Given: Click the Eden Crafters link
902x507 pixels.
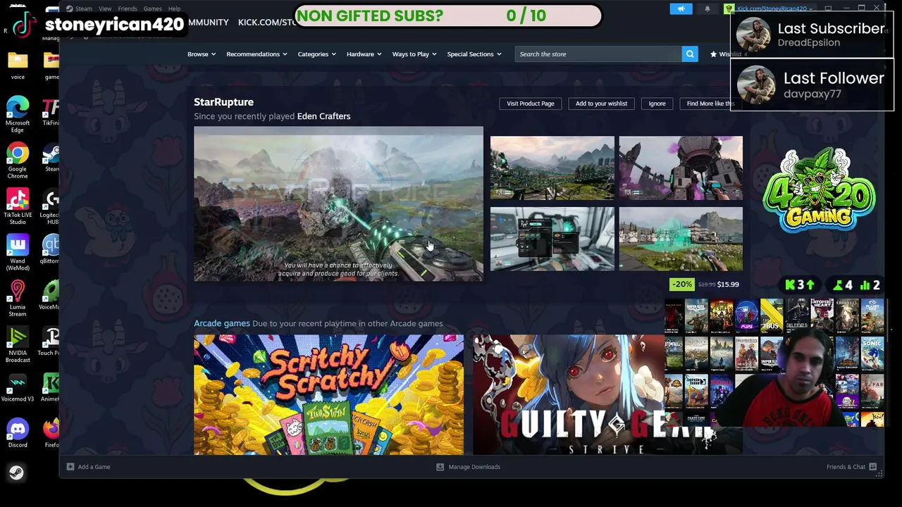Looking at the screenshot, I should point(323,116).
